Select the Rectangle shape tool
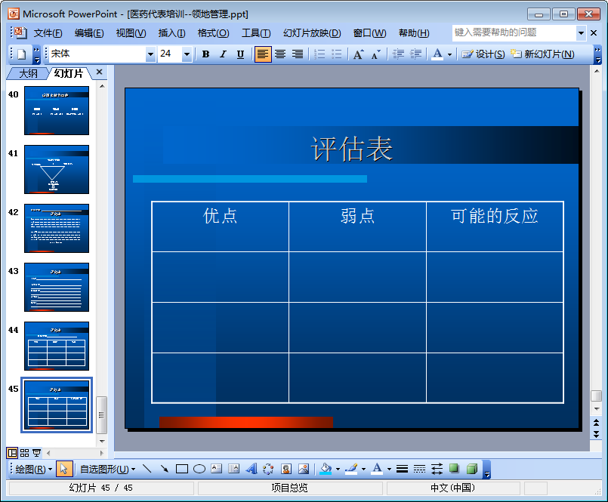 click(182, 469)
